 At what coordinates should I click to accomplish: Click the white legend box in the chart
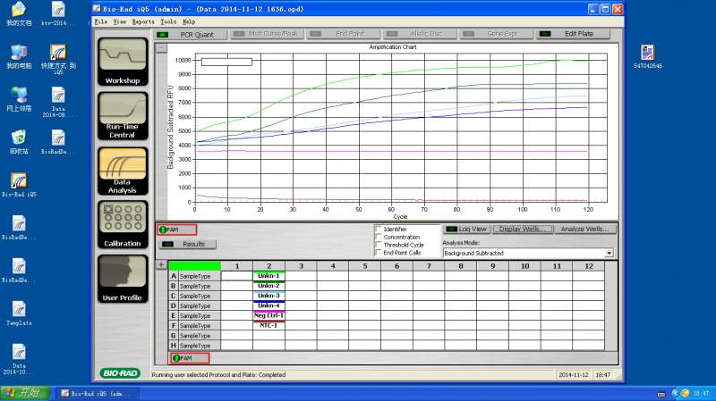pyautogui.click(x=226, y=62)
